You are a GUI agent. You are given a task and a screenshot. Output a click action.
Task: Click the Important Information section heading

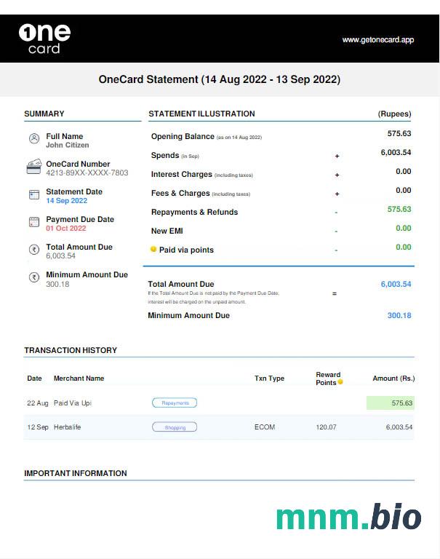point(76,473)
